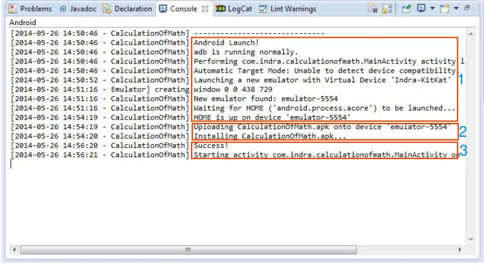Click the Lint Warnings checkmark icon
The image size is (484, 277).
263,9
